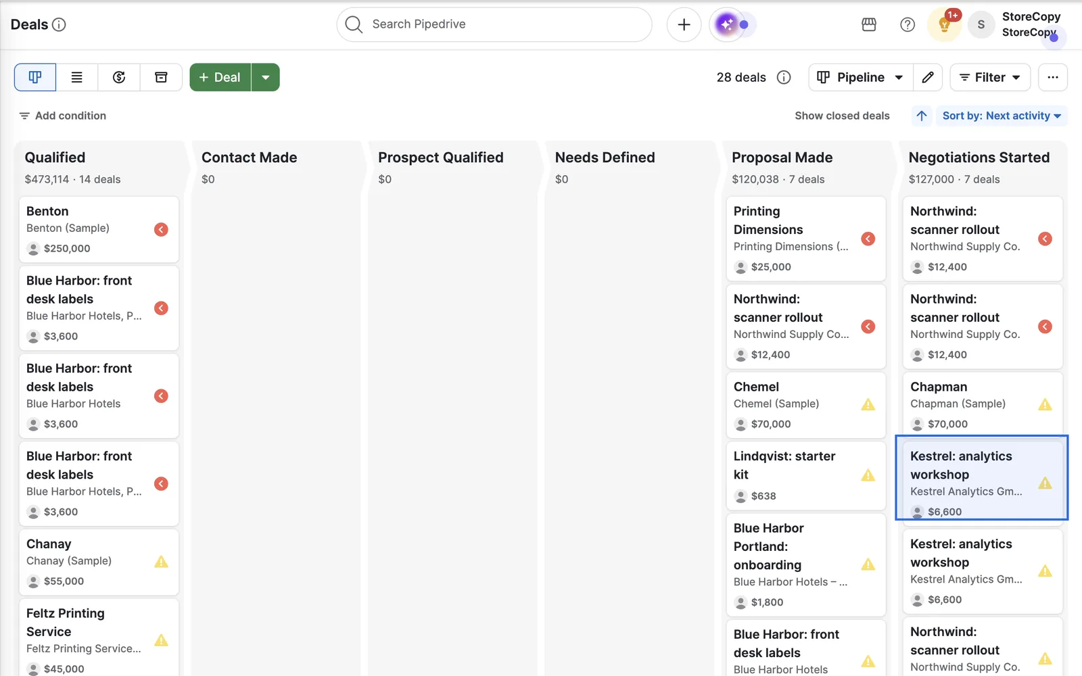Image resolution: width=1082 pixels, height=676 pixels.
Task: Open the marketplace store icon
Action: pyautogui.click(x=869, y=24)
